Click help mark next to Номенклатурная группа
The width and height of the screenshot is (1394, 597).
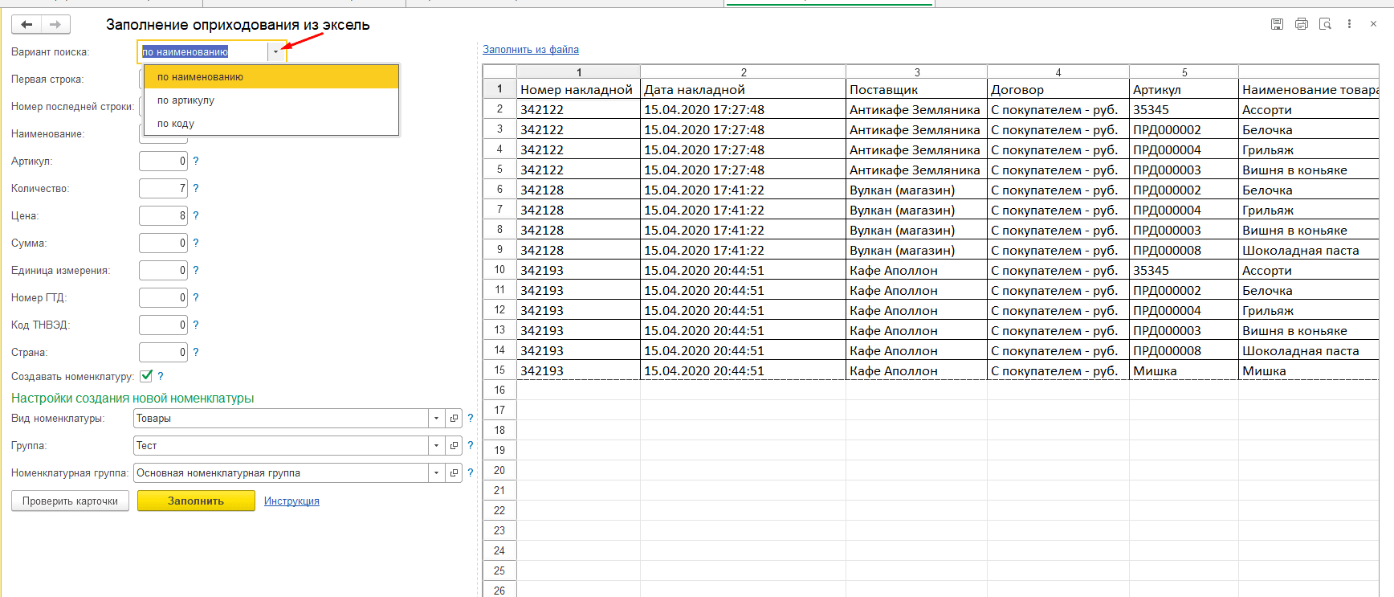(x=471, y=472)
